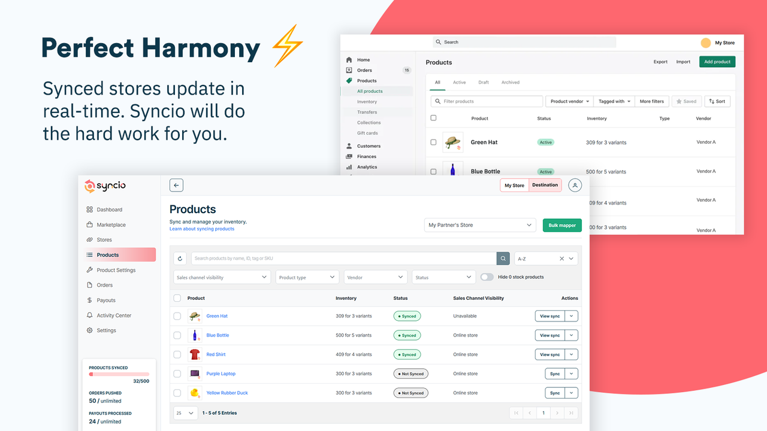
Task: Open Products menu in Syncio sidebar
Action: [120, 255]
